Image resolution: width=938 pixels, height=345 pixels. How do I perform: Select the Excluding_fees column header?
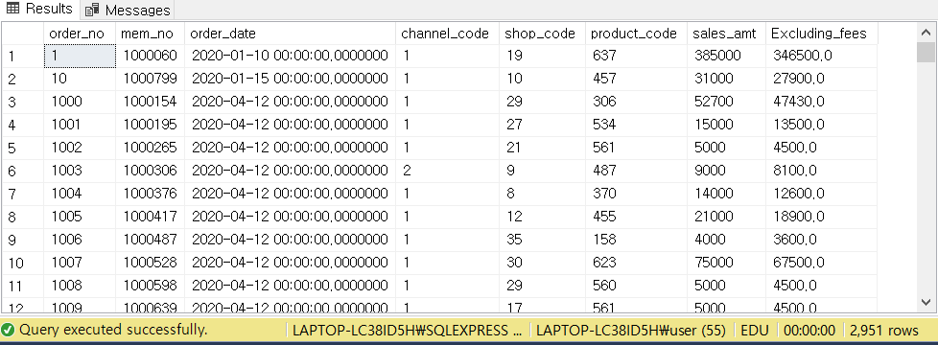[821, 34]
